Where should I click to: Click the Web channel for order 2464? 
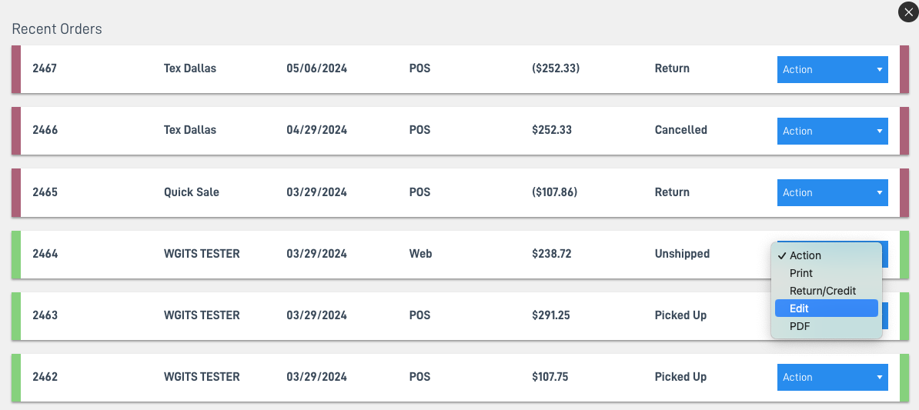click(x=420, y=254)
